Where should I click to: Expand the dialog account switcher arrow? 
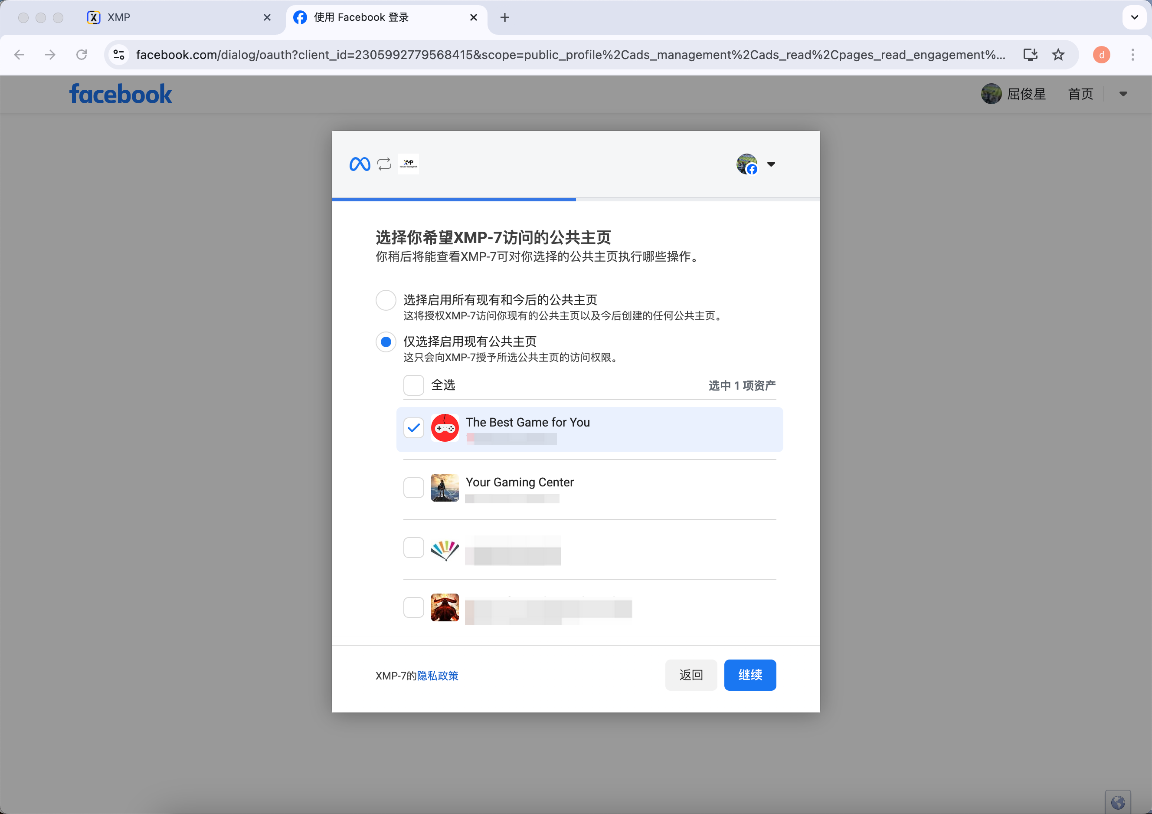point(771,164)
